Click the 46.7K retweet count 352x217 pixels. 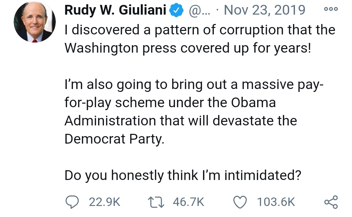coord(188,202)
